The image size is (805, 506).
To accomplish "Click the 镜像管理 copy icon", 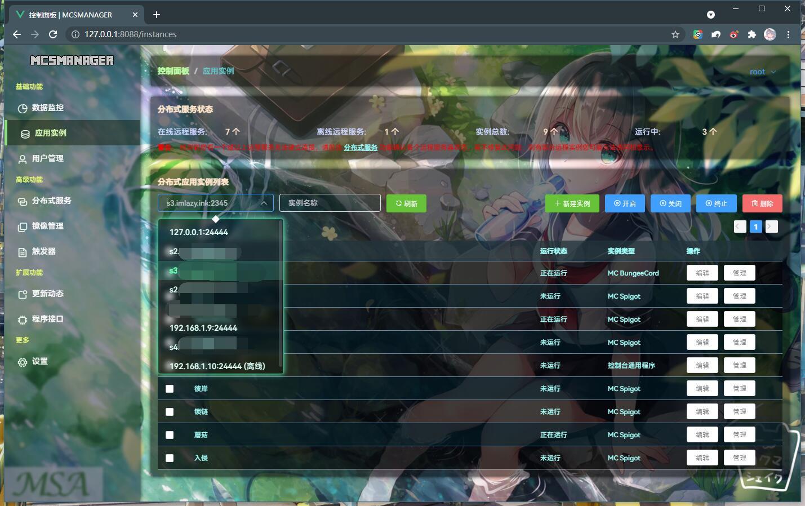I will point(23,227).
